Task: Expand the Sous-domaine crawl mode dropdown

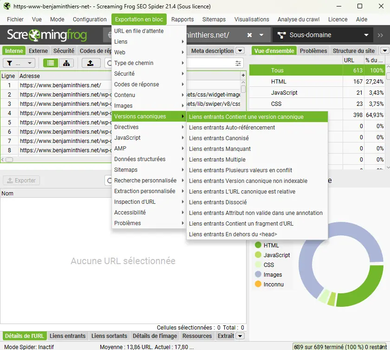Action: (x=366, y=35)
